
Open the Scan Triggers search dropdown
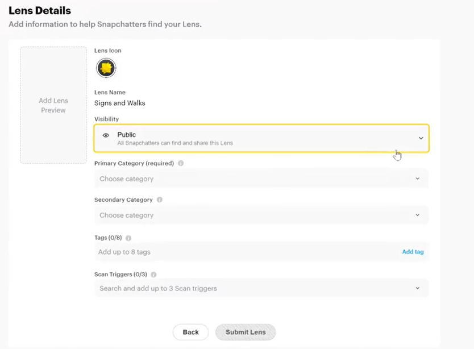point(261,288)
